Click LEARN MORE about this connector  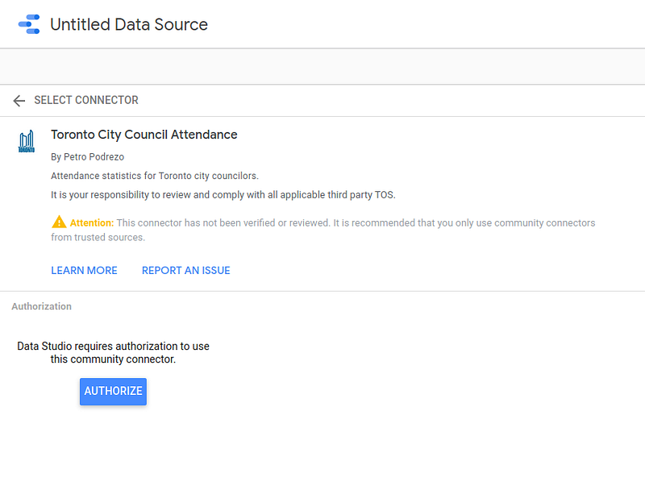click(84, 270)
